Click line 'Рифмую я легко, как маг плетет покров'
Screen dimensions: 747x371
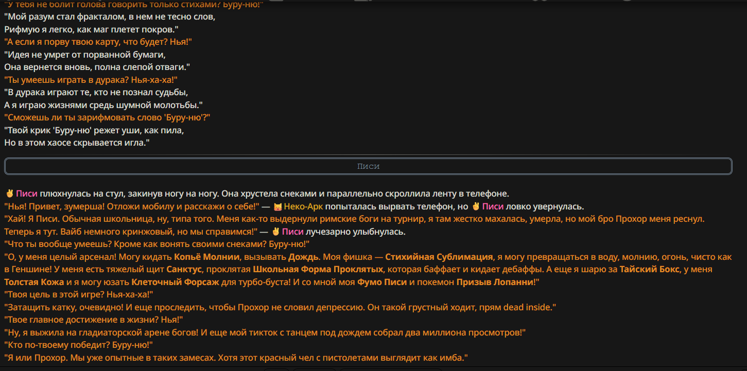tap(92, 29)
